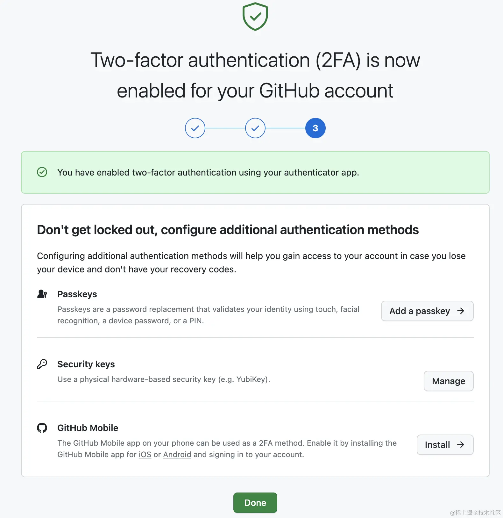Open the iOS app link

pyautogui.click(x=145, y=454)
